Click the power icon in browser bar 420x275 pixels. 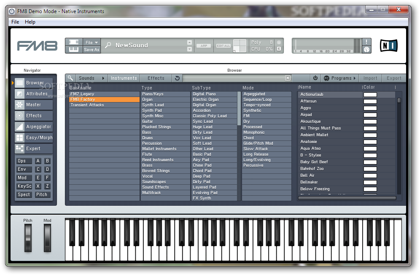[x=315, y=78]
